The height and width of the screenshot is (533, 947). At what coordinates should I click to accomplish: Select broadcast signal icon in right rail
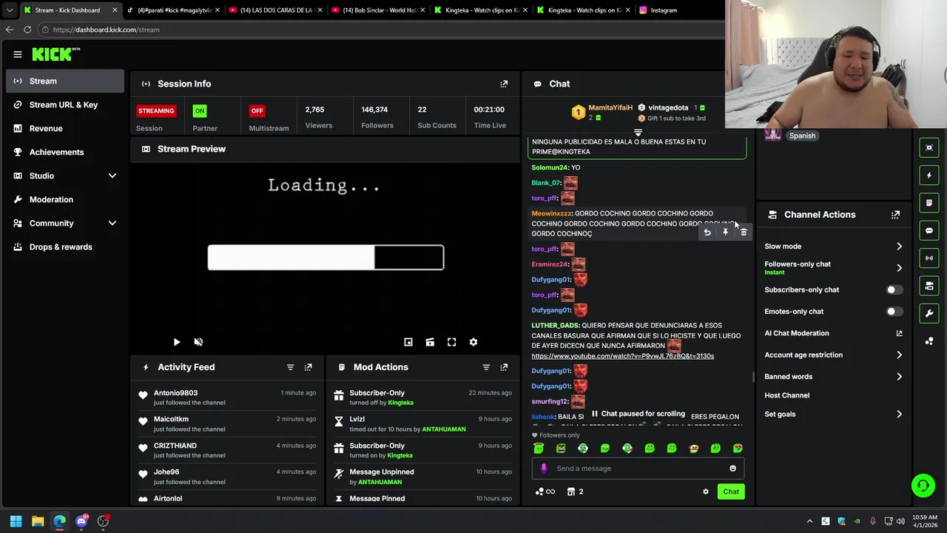[x=929, y=258]
